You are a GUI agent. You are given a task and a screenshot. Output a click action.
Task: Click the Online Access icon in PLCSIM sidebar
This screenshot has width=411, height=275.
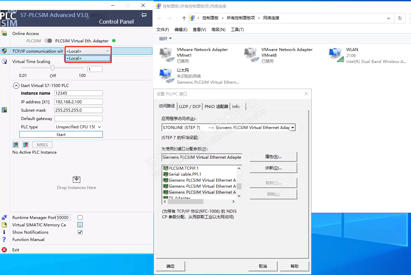(x=4, y=33)
